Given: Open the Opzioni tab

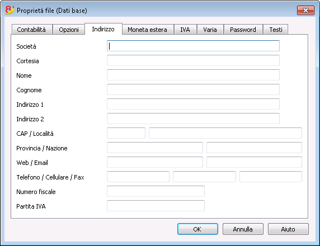Looking at the screenshot, I should coord(69,30).
